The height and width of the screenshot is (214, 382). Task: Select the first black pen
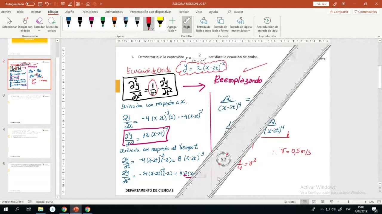coord(80,22)
